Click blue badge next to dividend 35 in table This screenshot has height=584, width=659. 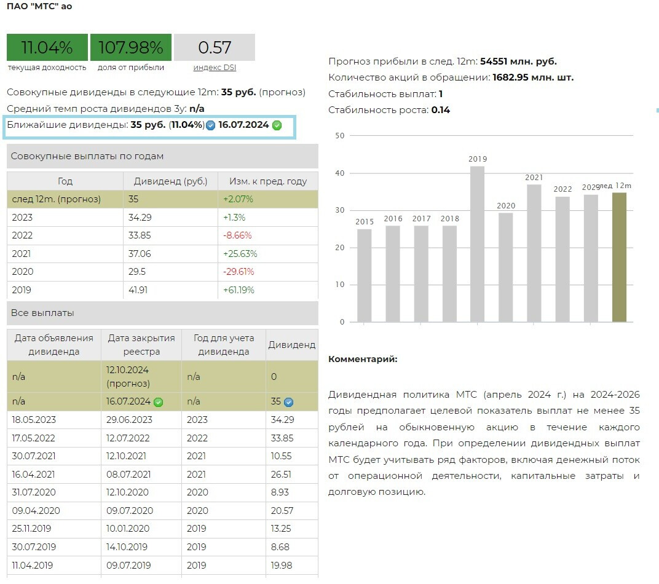point(288,402)
